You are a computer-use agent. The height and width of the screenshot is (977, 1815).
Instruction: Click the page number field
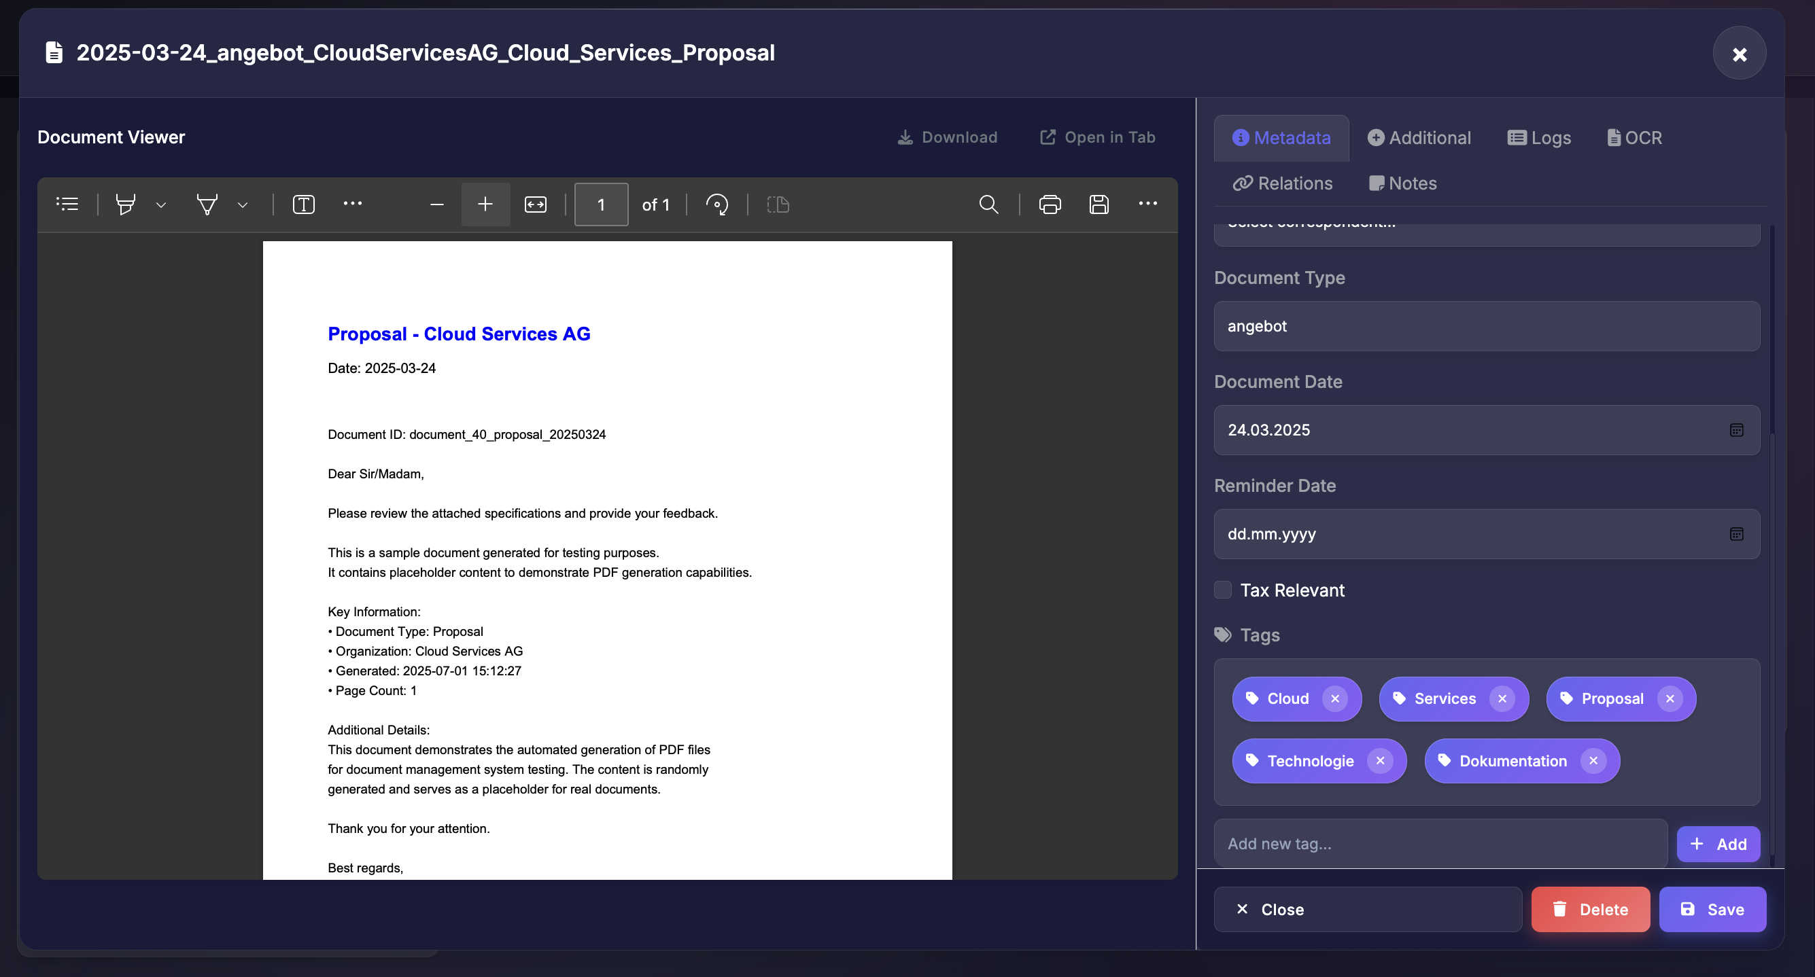coord(601,205)
